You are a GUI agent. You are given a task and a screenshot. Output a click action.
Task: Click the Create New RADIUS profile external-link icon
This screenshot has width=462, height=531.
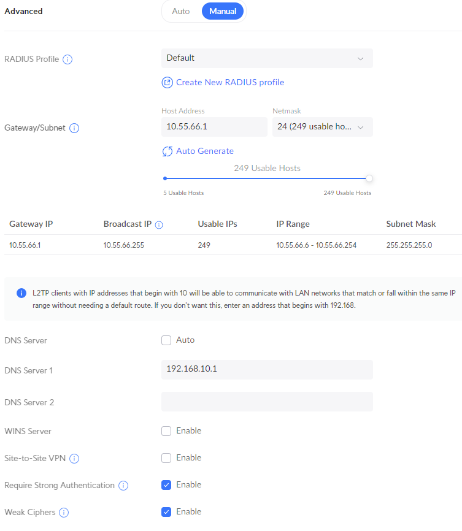point(167,83)
